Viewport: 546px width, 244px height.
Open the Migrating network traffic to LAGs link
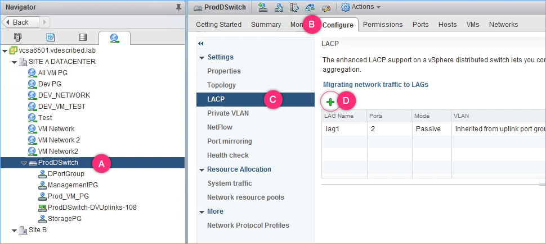pyautogui.click(x=375, y=84)
